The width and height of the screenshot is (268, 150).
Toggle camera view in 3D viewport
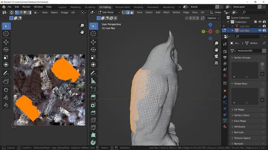(x=216, y=56)
